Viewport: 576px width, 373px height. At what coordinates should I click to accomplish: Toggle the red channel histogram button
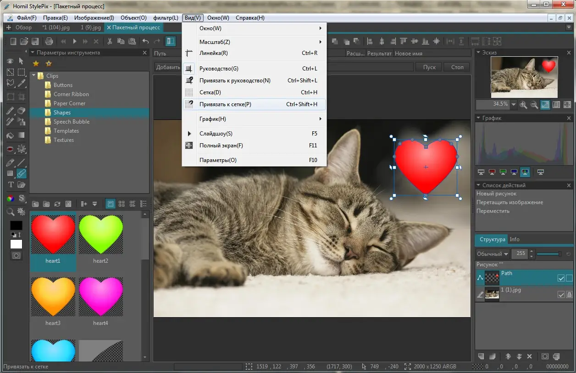pyautogui.click(x=492, y=173)
